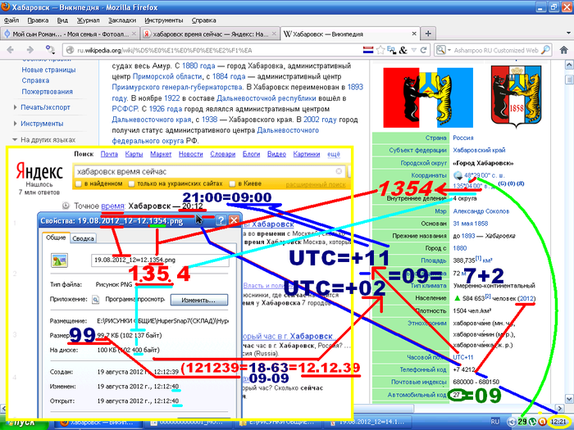Click the flag icon in the address bar
Screen dimensions: 574x430
[368, 50]
